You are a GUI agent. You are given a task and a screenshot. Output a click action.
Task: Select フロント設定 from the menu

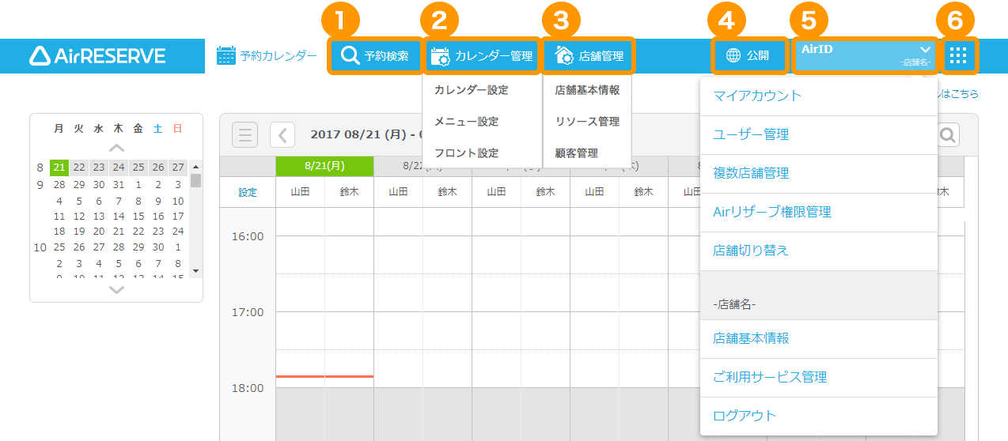pos(466,153)
